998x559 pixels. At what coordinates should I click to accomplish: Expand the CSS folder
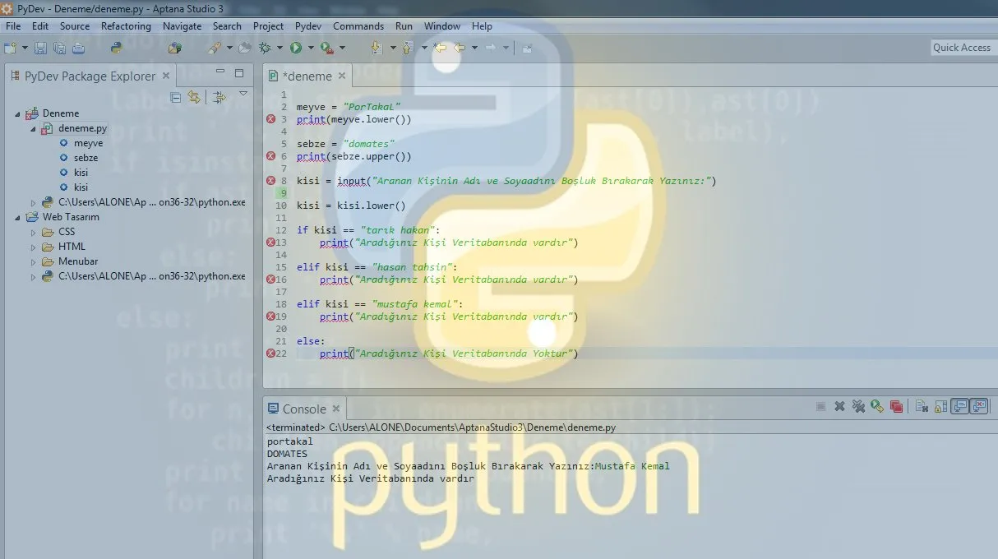(x=34, y=232)
